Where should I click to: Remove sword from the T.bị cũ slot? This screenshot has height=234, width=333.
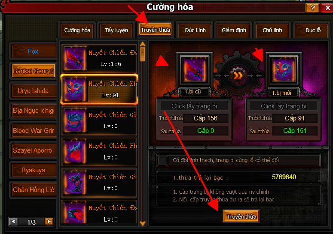click(194, 69)
